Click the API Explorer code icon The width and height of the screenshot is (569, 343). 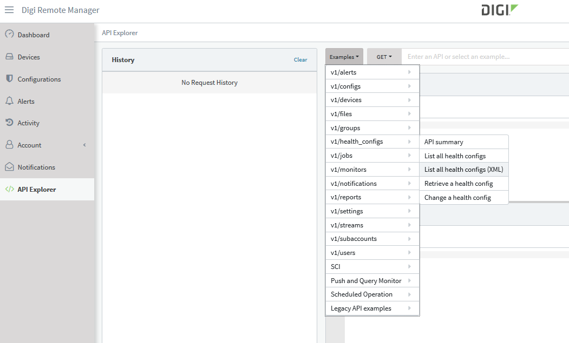pos(9,189)
